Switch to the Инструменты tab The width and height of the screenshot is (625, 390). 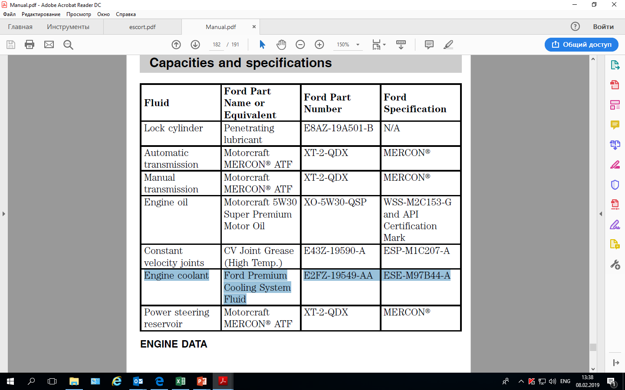(x=68, y=27)
